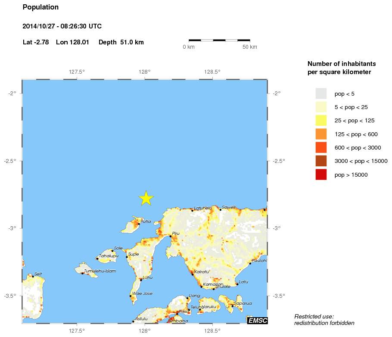The image size is (392, 337).
Task: Click the Wae Jose town marker
Action: [x=131, y=296]
